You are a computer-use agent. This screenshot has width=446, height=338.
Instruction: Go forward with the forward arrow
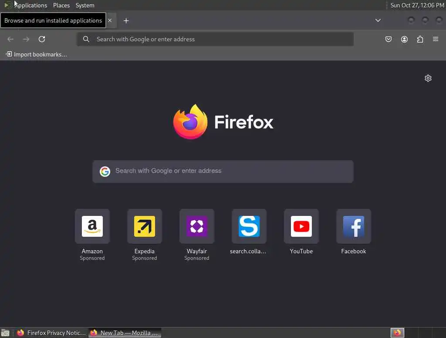click(26, 39)
